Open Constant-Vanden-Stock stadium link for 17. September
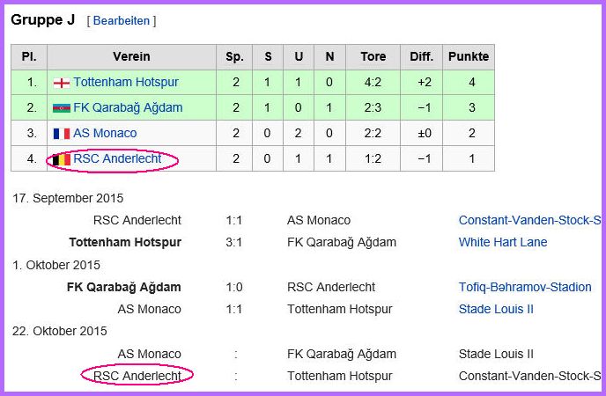 pyautogui.click(x=530, y=220)
